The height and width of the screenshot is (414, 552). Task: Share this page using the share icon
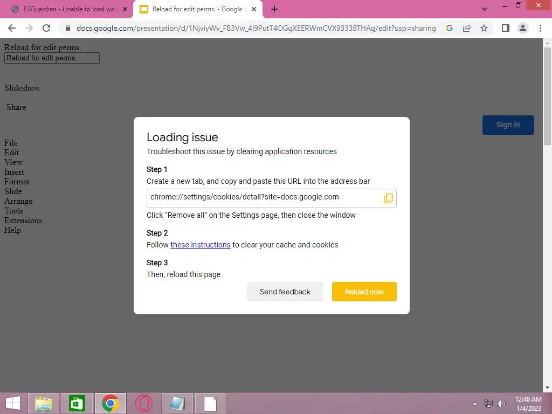(467, 28)
